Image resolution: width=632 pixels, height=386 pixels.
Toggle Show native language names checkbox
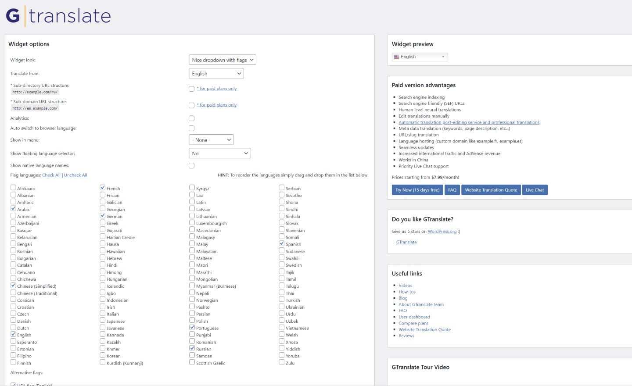click(x=191, y=166)
